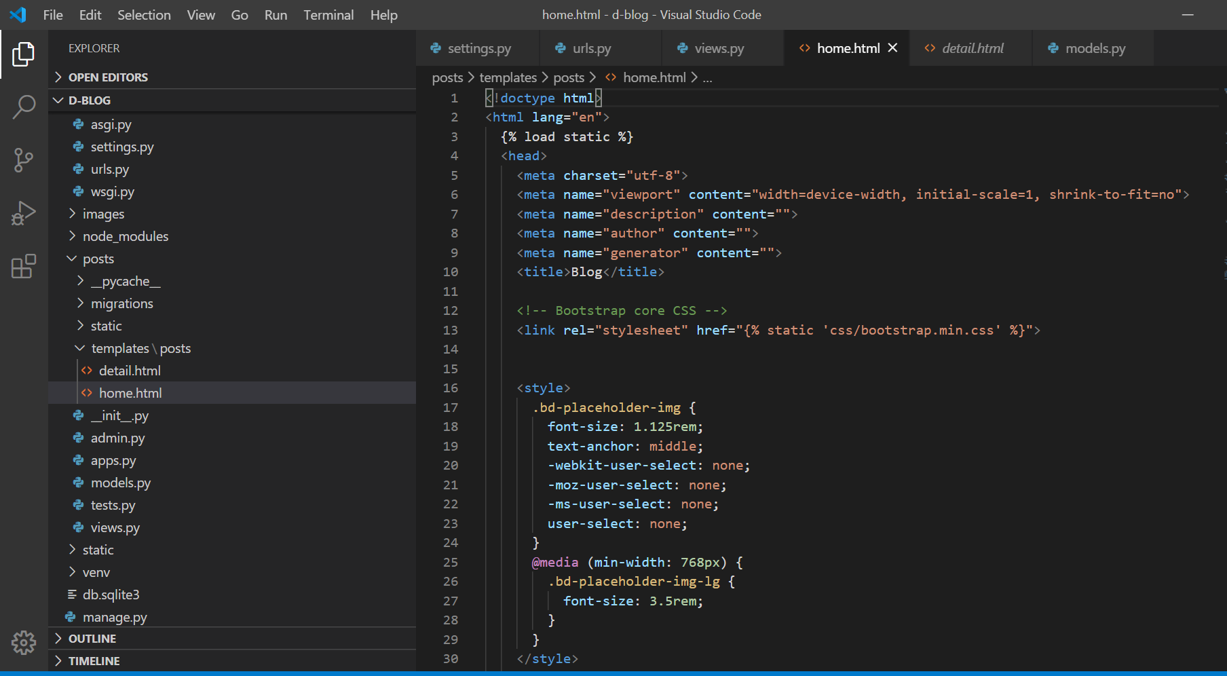Close the home.html editor tab
This screenshot has width=1227, height=676.
(x=892, y=48)
